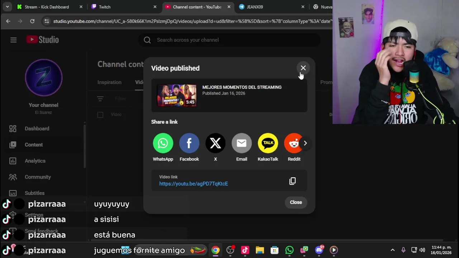The width and height of the screenshot is (459, 258).
Task: Share the video on Reddit
Action: coord(293,143)
